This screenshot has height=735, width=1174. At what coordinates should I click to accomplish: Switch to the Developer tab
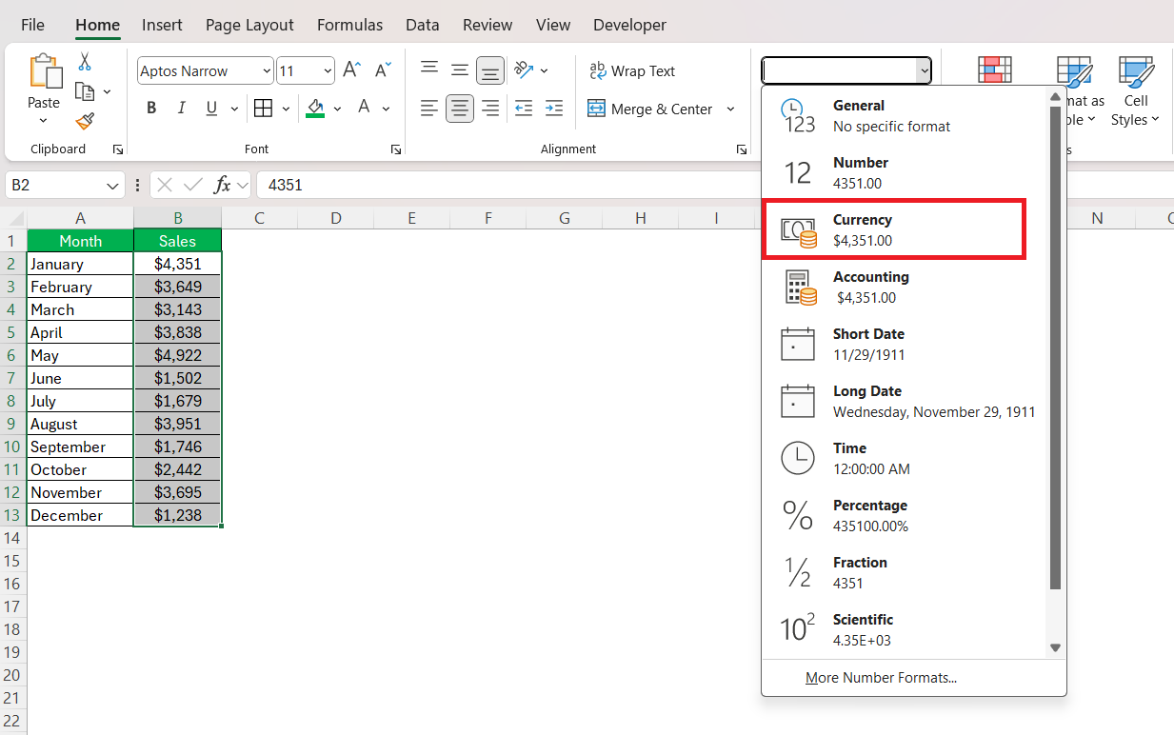pos(629,25)
